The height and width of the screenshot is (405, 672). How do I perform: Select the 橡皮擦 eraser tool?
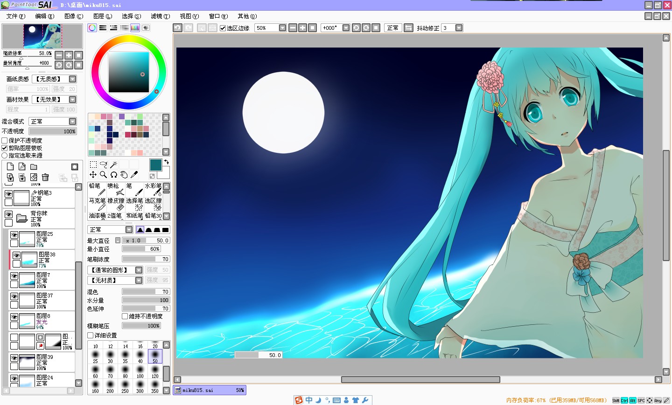(116, 204)
